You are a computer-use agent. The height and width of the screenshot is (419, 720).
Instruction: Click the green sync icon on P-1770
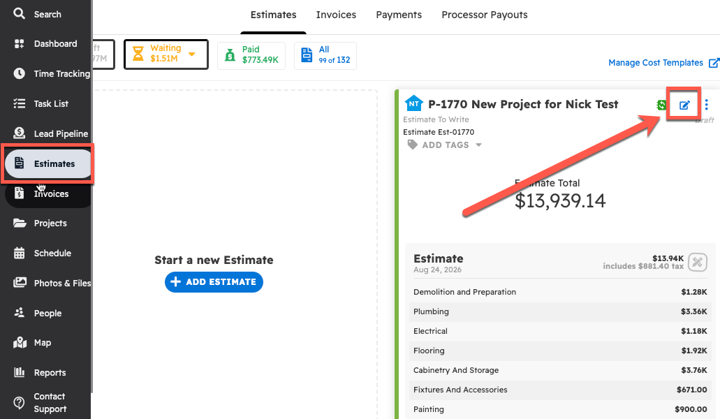[661, 105]
